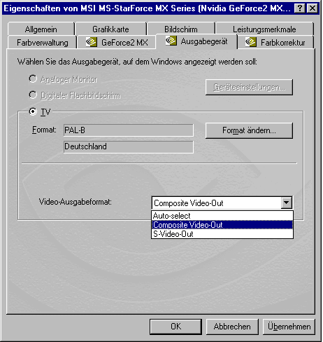Click the NVIDIA icon on Ausgabegerät tab
Image resolution: width=323 pixels, height=342 pixels.
[x=171, y=41]
